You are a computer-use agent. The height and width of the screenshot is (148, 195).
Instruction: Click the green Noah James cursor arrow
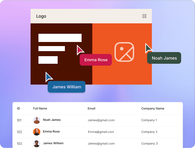tap(148, 48)
